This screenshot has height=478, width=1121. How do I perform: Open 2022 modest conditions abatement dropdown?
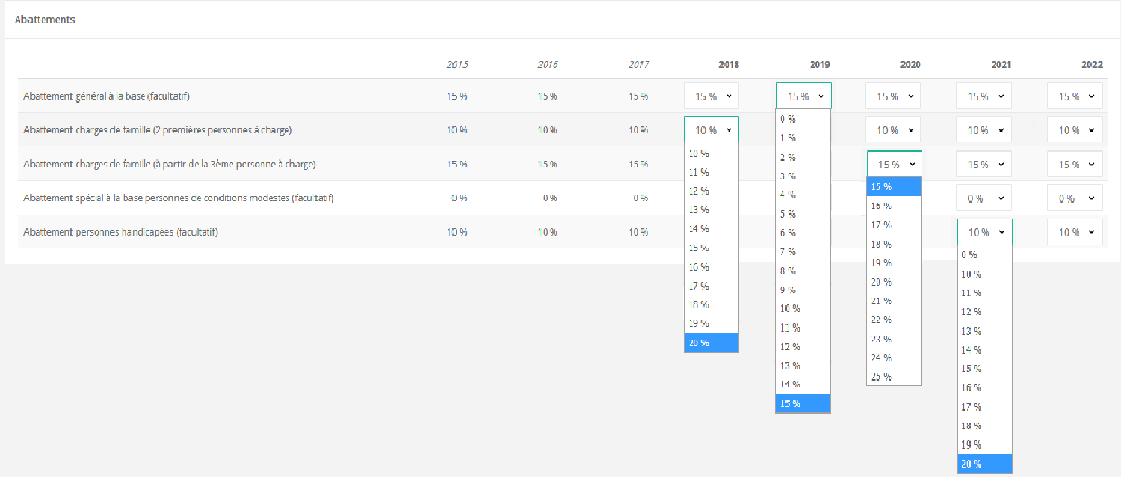pyautogui.click(x=1075, y=198)
